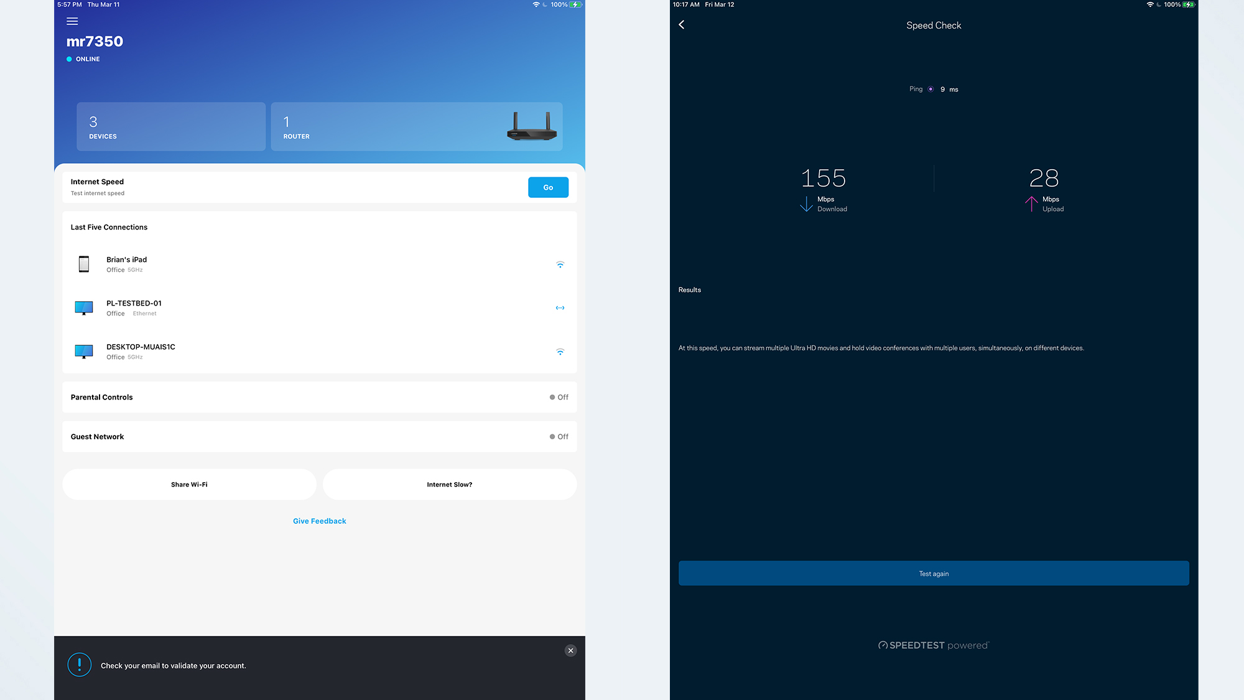Toggle the Parental Controls switch off
The image size is (1244, 700).
point(553,396)
